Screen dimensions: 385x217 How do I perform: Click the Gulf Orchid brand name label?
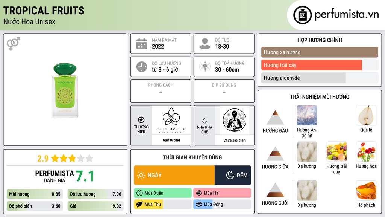tap(171, 140)
